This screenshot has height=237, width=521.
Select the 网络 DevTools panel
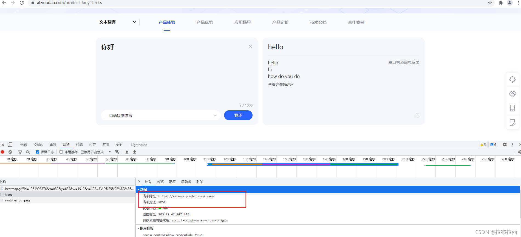pyautogui.click(x=66, y=145)
